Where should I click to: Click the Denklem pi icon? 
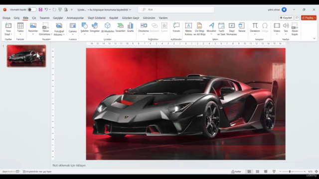click(255, 25)
